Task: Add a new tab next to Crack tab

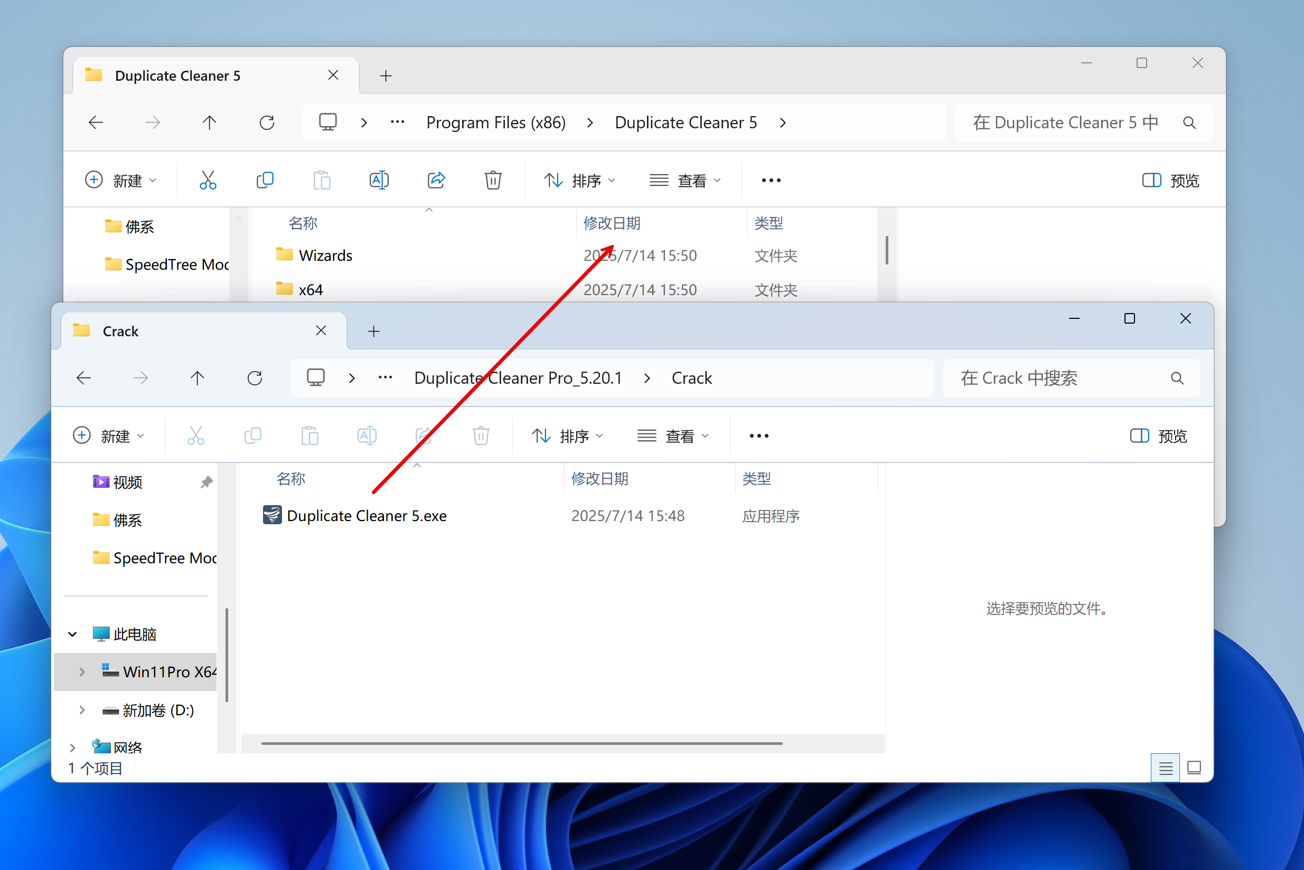Action: [373, 331]
